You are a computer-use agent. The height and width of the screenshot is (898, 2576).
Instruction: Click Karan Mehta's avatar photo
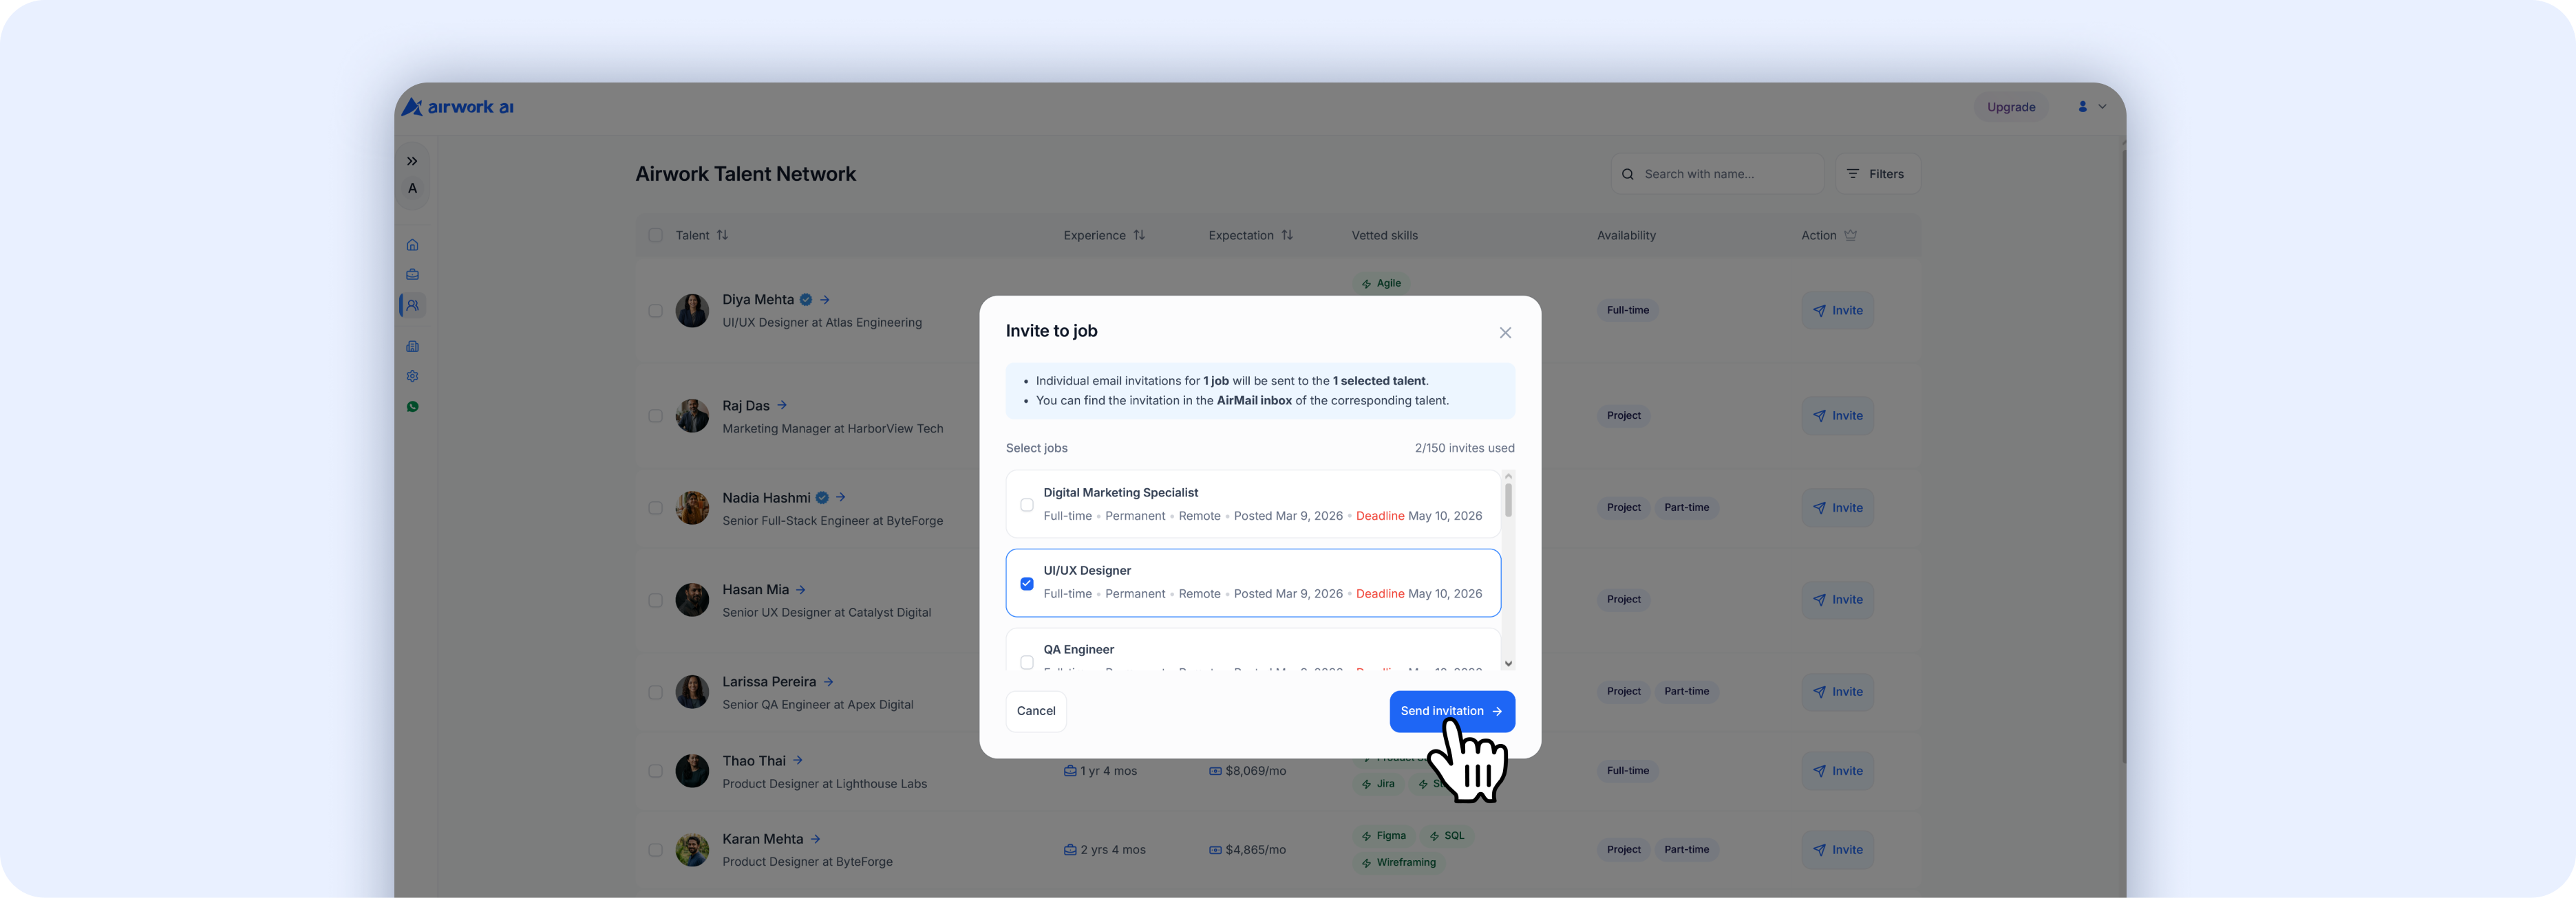tap(692, 850)
